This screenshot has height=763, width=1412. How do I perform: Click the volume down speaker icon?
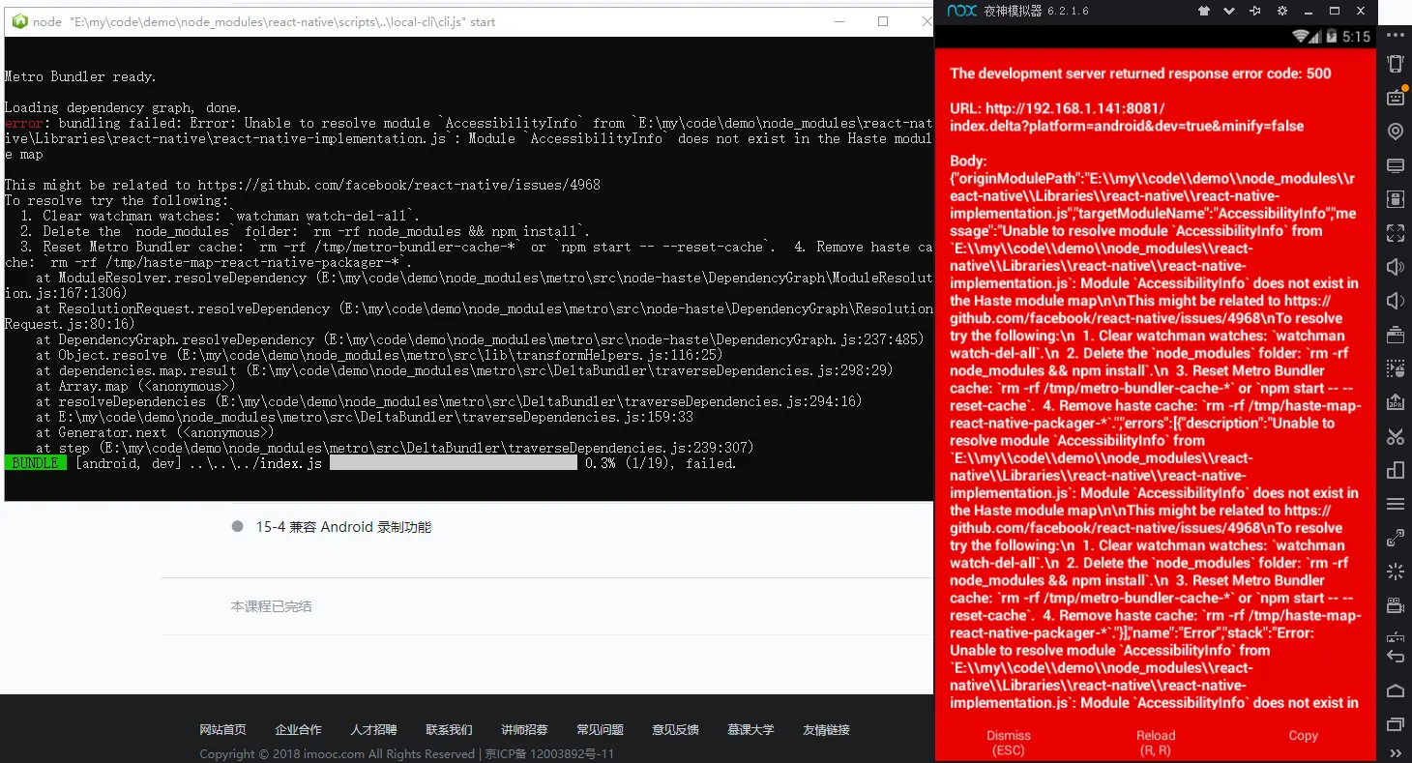(x=1396, y=301)
